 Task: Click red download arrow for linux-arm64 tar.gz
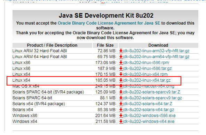pos(121,57)
